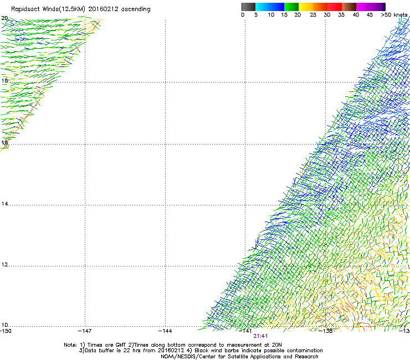Click the -147 longitude axis label

[x=85, y=331]
